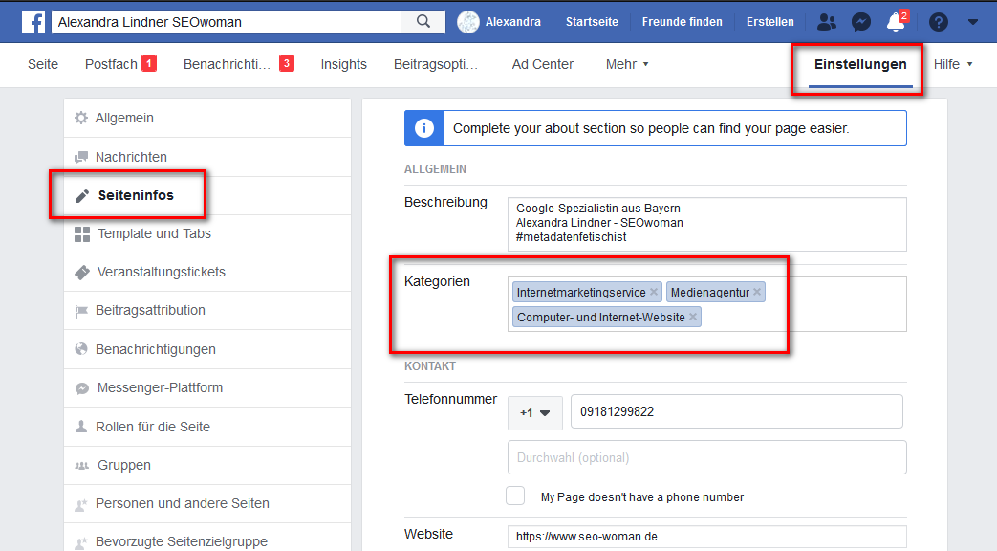997x551 pixels.
Task: Remove the Medienagentur category tag
Action: 757,292
